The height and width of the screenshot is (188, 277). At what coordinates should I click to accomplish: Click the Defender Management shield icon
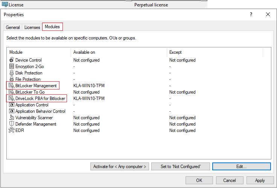pos(11,124)
